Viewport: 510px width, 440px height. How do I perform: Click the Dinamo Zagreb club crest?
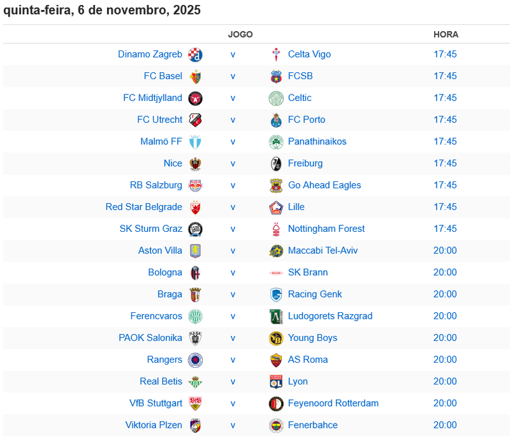[195, 54]
